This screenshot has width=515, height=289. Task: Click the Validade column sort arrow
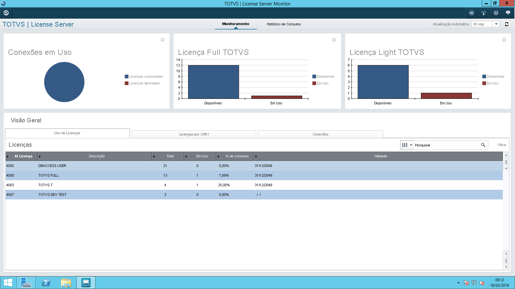pyautogui.click(x=256, y=156)
